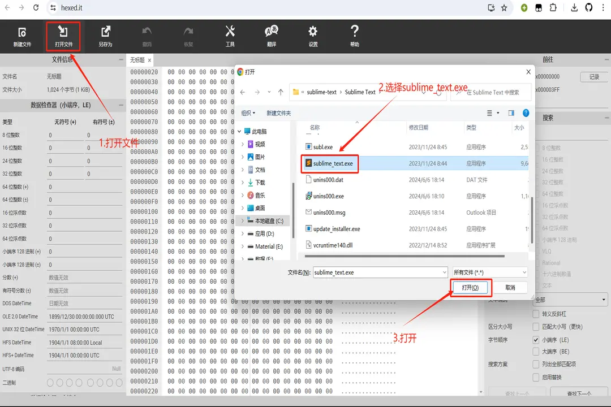Click the up-folder arrow in file dialog

pyautogui.click(x=281, y=92)
